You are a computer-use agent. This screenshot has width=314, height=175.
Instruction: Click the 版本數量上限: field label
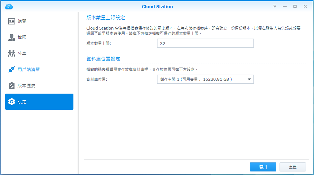[x=99, y=43]
